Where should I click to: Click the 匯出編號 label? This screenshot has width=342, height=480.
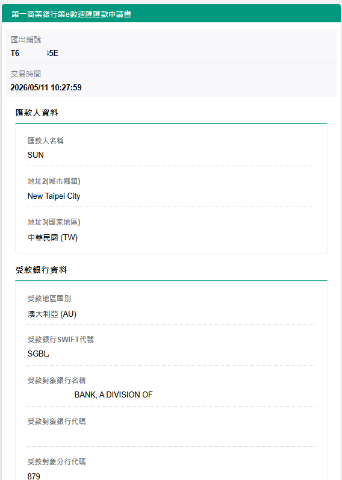tap(26, 40)
